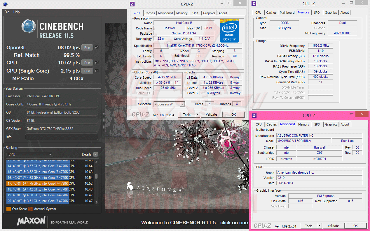Viewport: 370px width, 231px height.
Task: Click the DRAM Frequency 1666.2 MHz value
Action: (320, 46)
